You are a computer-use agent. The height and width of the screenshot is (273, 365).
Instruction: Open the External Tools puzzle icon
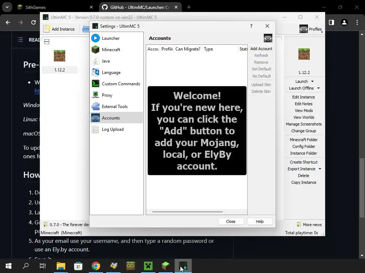point(96,106)
